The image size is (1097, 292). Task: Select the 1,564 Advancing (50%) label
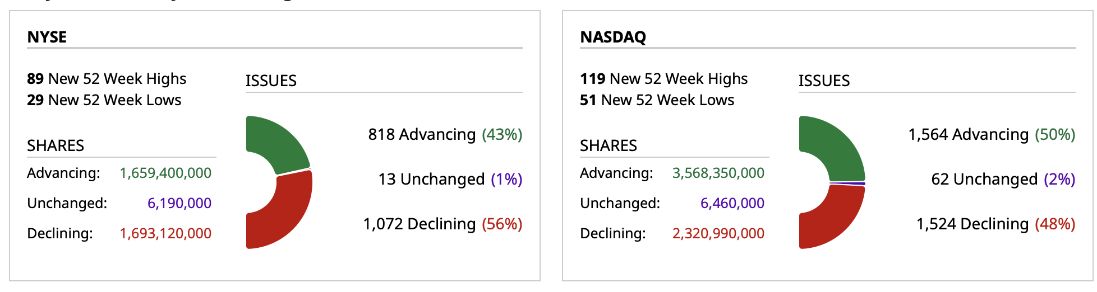[x=992, y=134]
